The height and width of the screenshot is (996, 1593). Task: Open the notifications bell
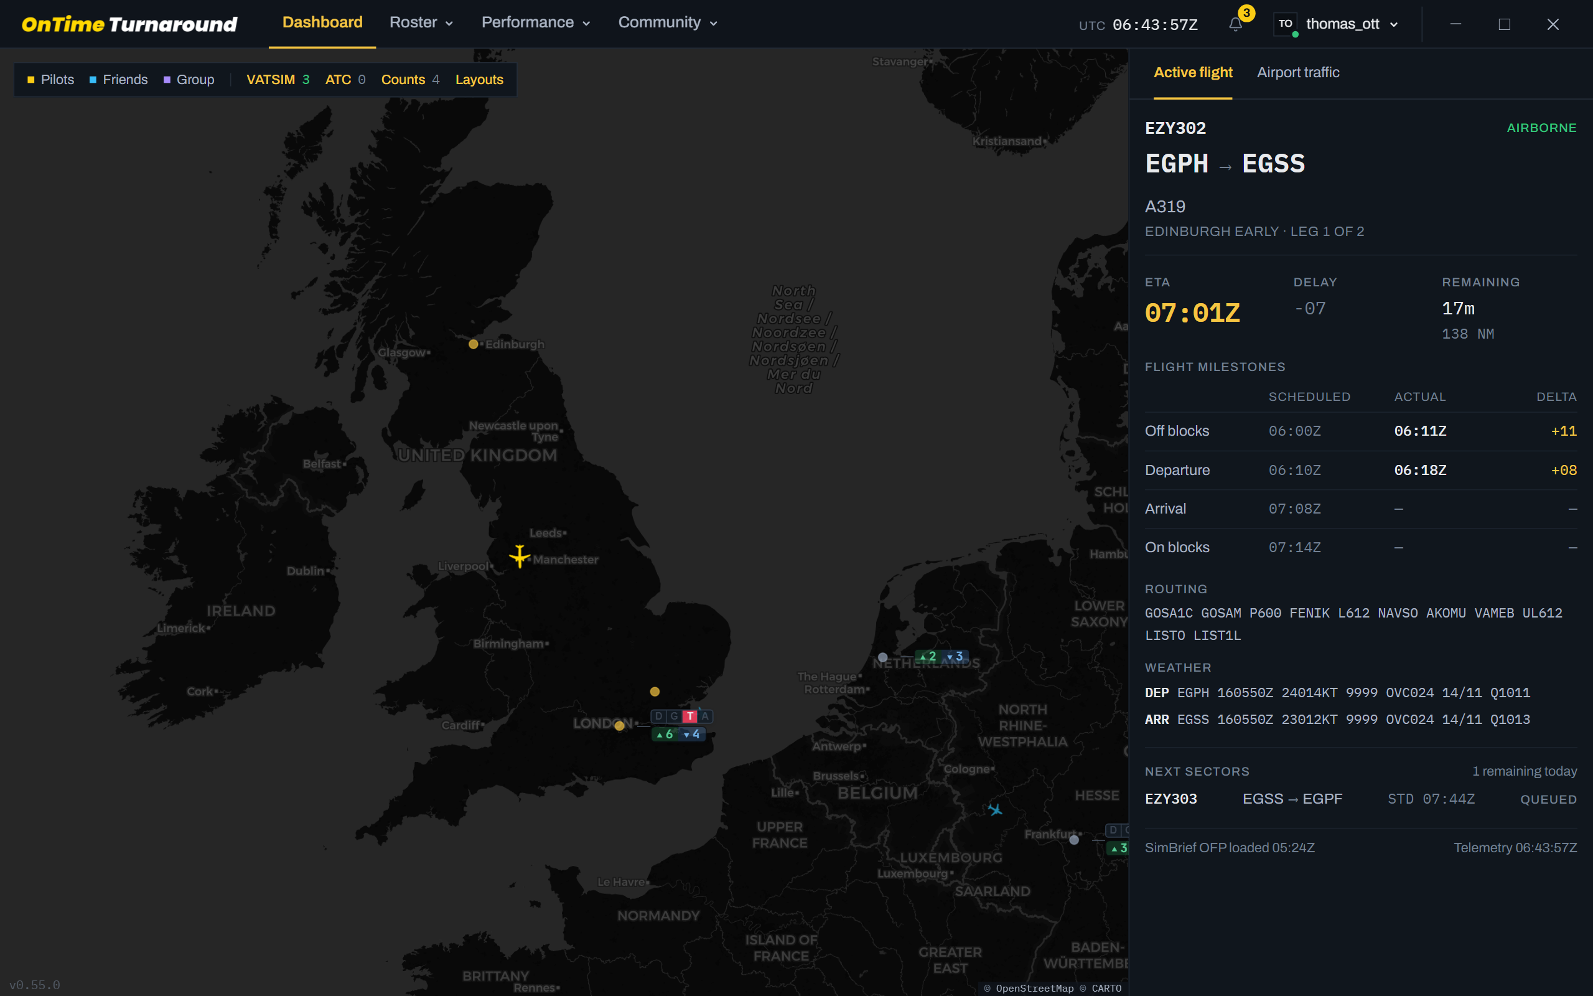1236,24
